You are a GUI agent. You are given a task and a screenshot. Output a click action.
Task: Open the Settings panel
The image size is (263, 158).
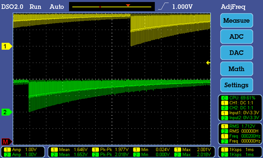coord(236,85)
